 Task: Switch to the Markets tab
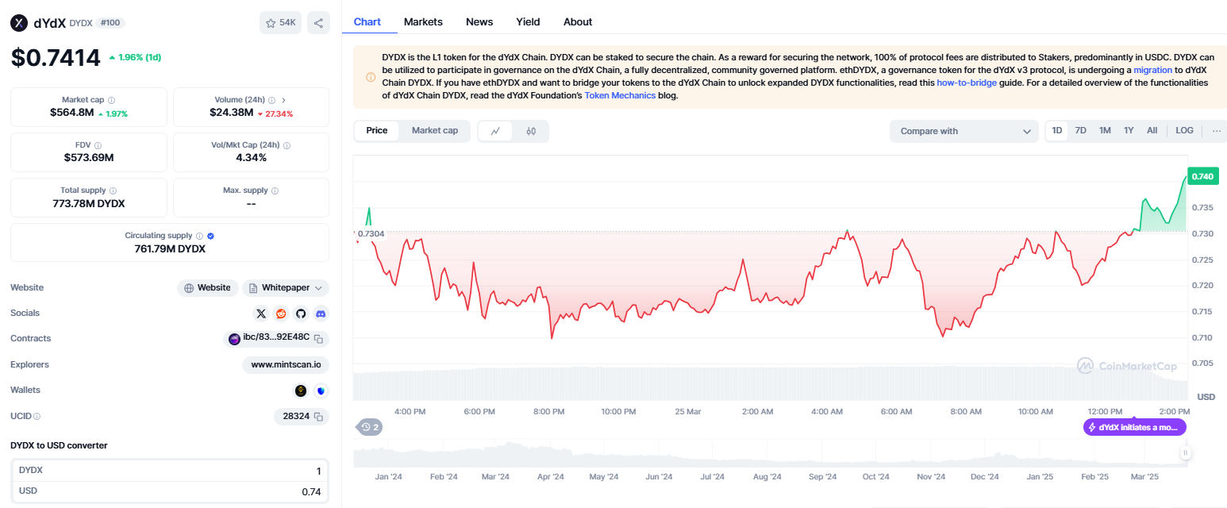point(423,21)
